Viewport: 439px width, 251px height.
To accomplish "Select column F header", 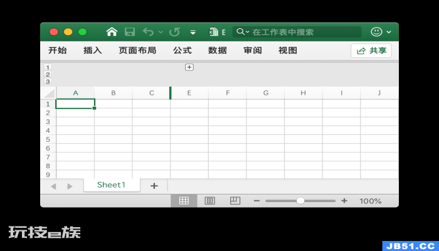I will (x=228, y=93).
